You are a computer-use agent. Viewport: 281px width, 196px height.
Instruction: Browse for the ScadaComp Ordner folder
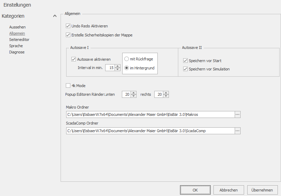237,131
